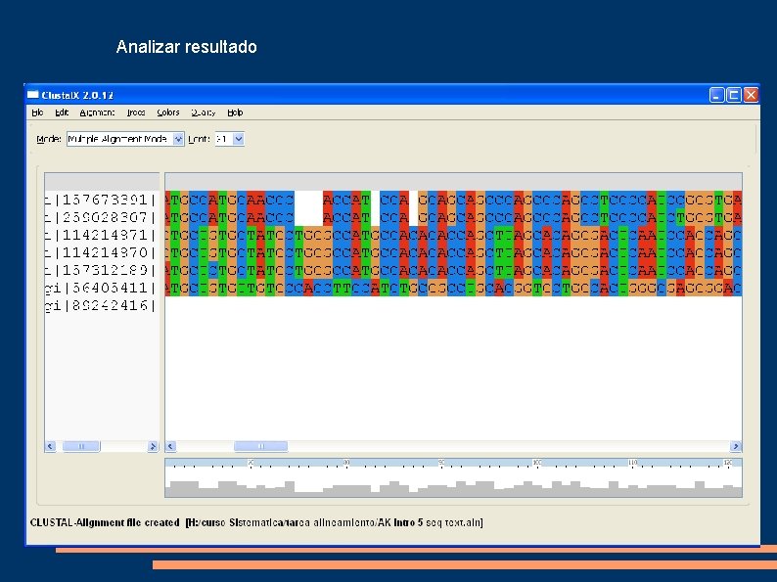Viewport: 777px width, 582px height.
Task: Click right arrow of alignment panel scrollbar
Action: (x=736, y=446)
